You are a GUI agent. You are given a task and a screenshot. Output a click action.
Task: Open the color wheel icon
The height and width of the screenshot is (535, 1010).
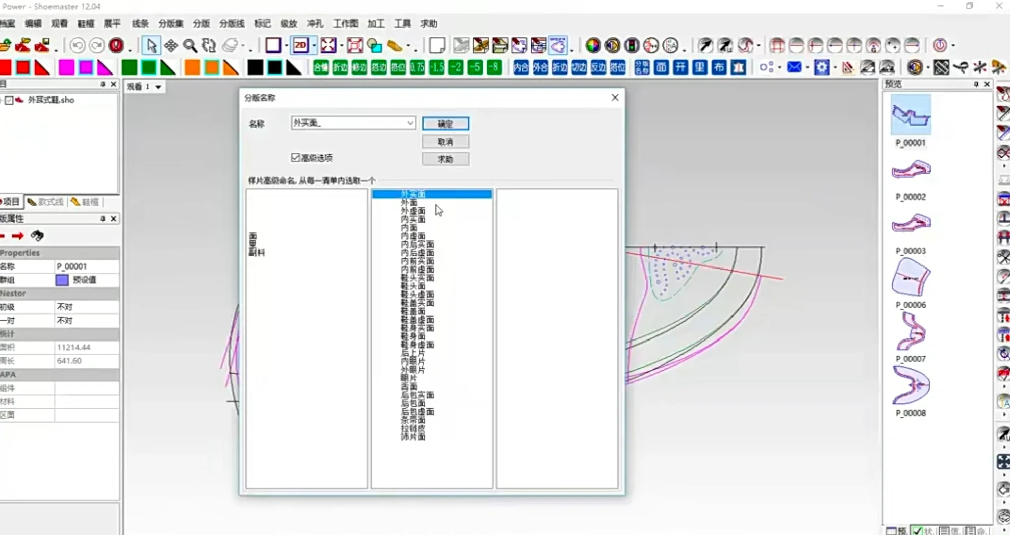[x=593, y=45]
